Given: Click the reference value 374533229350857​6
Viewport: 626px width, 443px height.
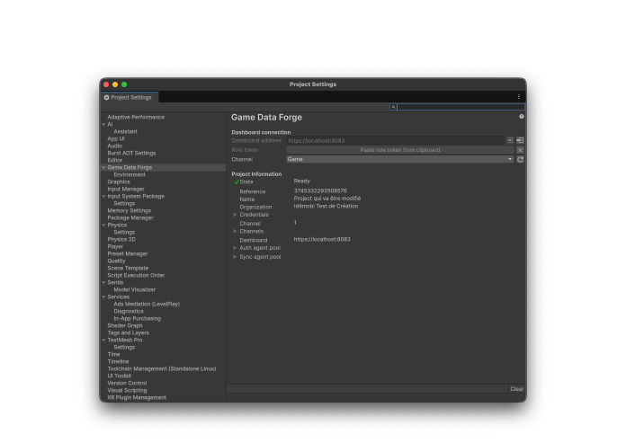Looking at the screenshot, I should click(320, 190).
